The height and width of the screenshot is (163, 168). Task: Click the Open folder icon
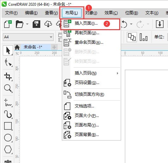pos(19,24)
